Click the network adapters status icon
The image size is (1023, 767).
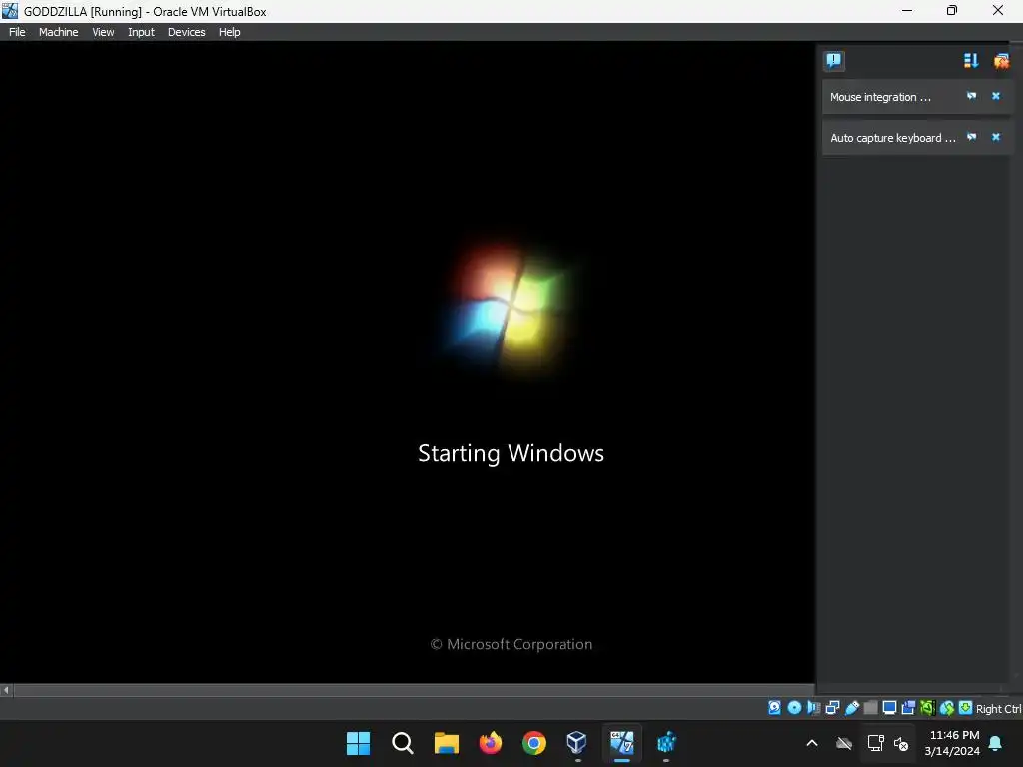(x=832, y=708)
